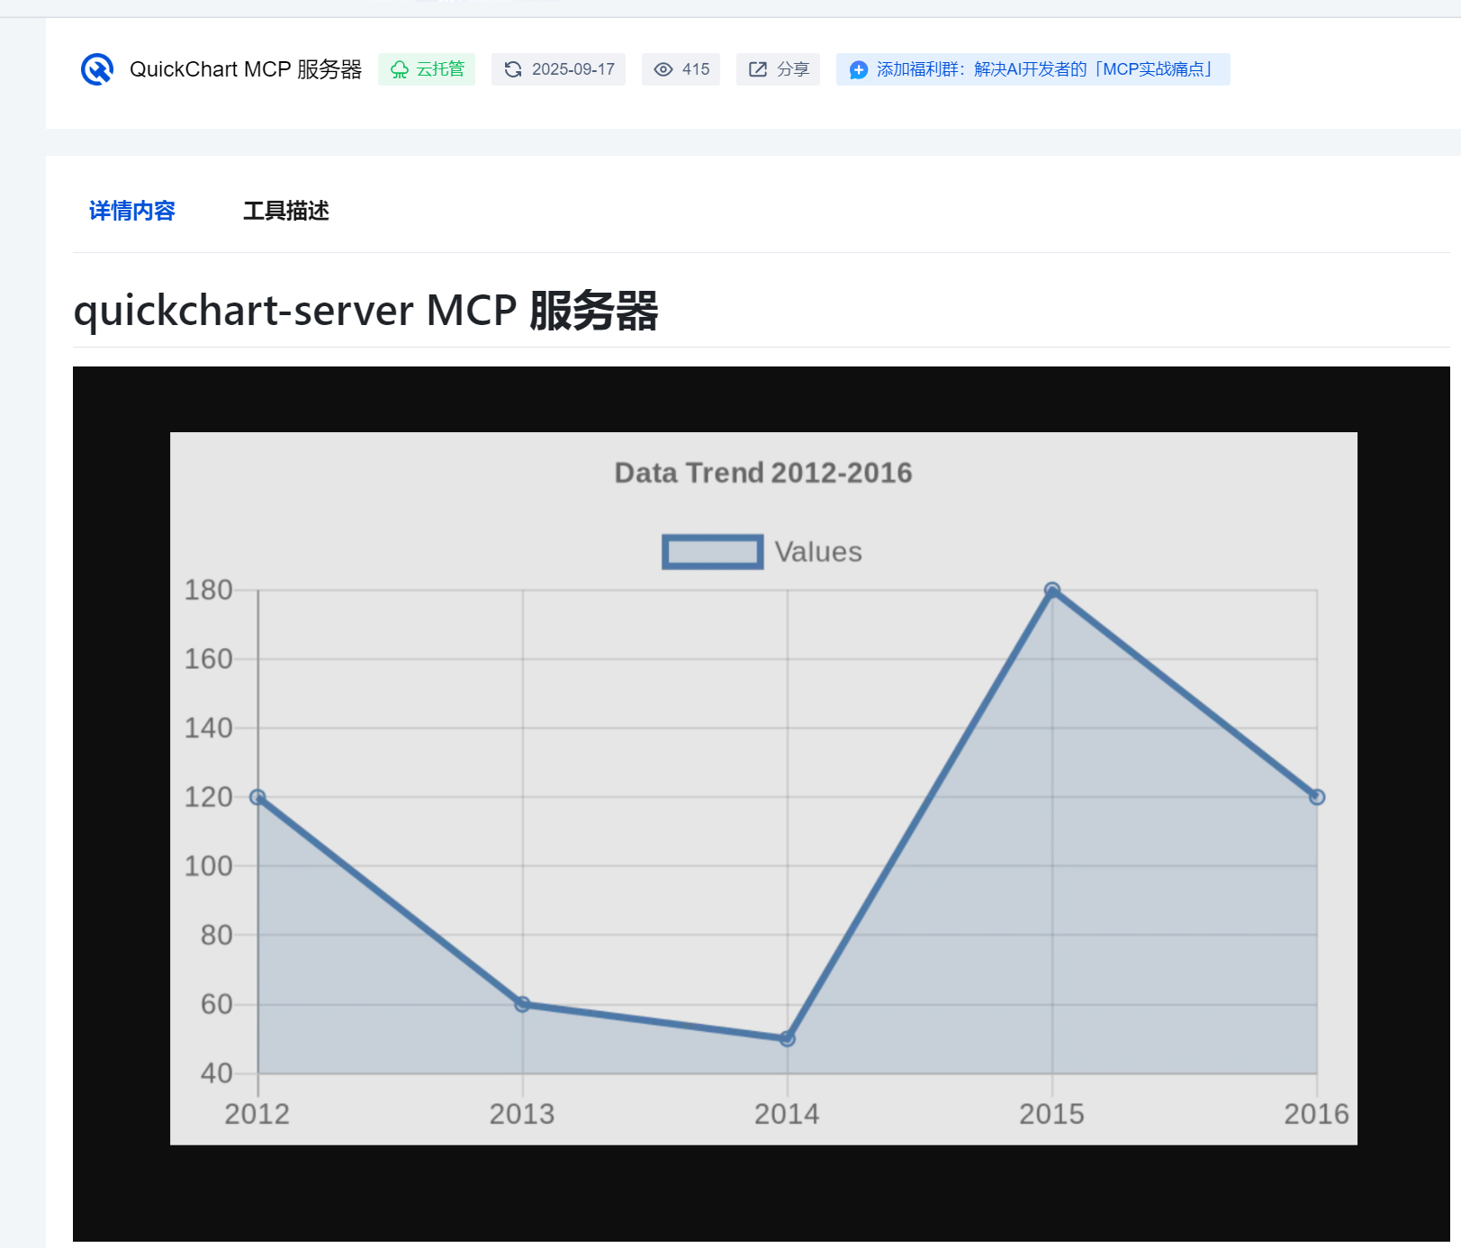Click the refresh icon beside 2025-09-17
The height and width of the screenshot is (1248, 1461).
[513, 69]
